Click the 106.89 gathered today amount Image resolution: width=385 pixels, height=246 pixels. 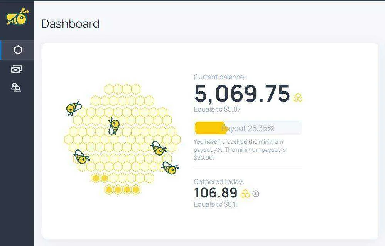point(216,193)
